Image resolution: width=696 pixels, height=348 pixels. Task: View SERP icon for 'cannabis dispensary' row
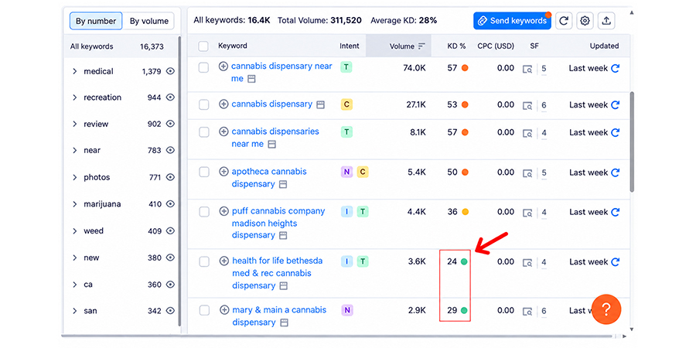[x=527, y=106]
